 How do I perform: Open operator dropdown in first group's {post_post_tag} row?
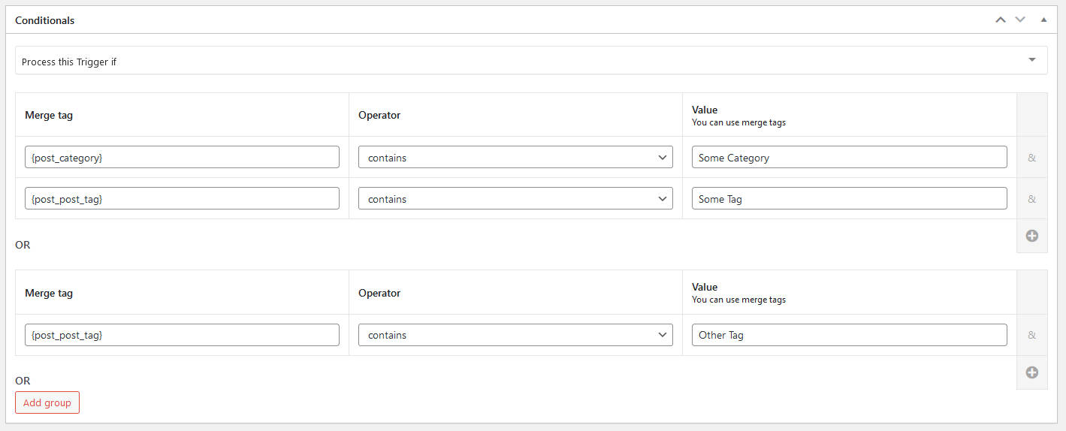click(515, 199)
